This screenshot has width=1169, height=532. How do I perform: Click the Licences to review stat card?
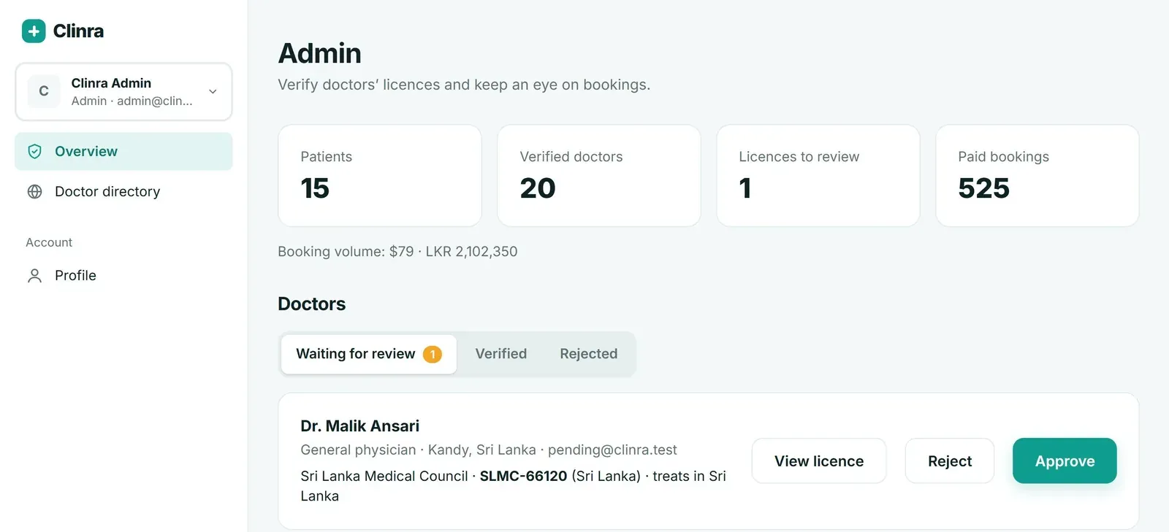click(x=818, y=175)
